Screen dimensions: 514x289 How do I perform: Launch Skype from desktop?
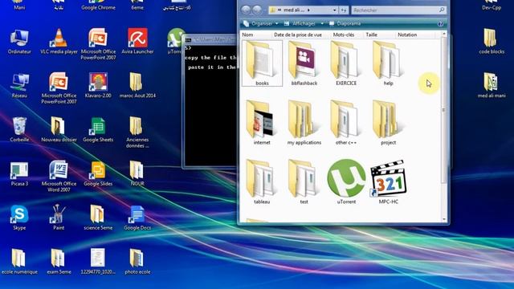point(19,218)
